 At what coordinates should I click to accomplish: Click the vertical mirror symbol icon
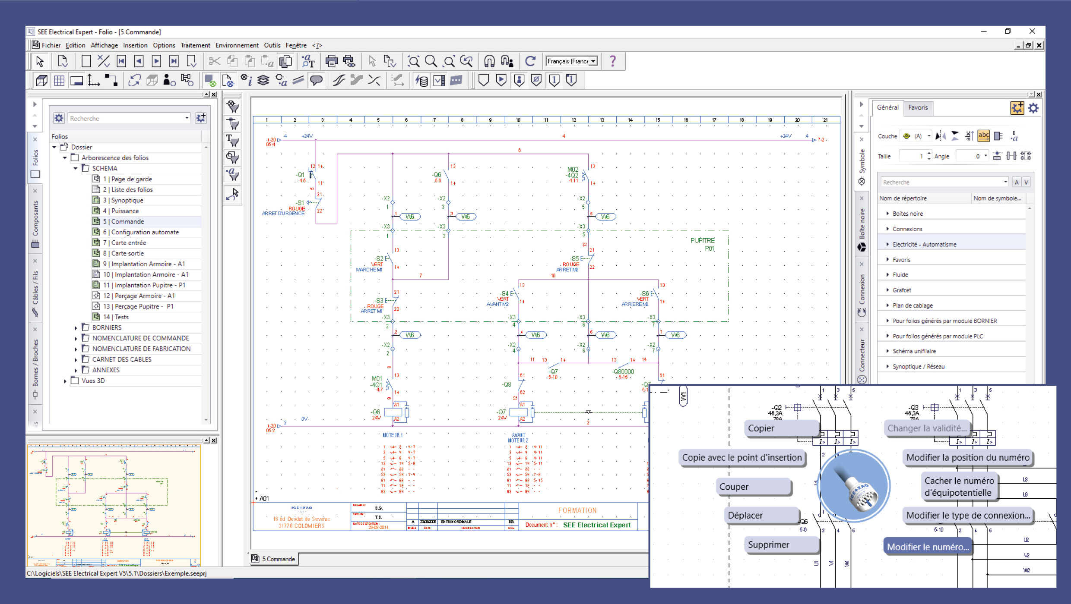955,136
